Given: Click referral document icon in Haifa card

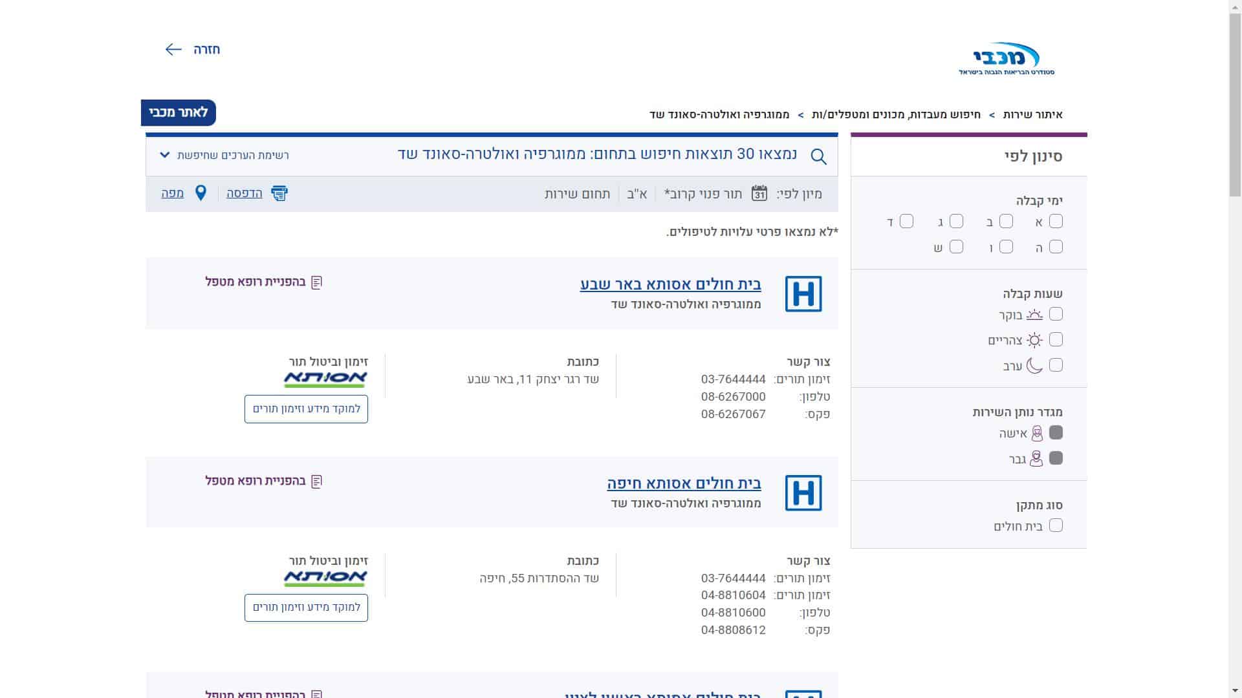Looking at the screenshot, I should click(x=316, y=481).
